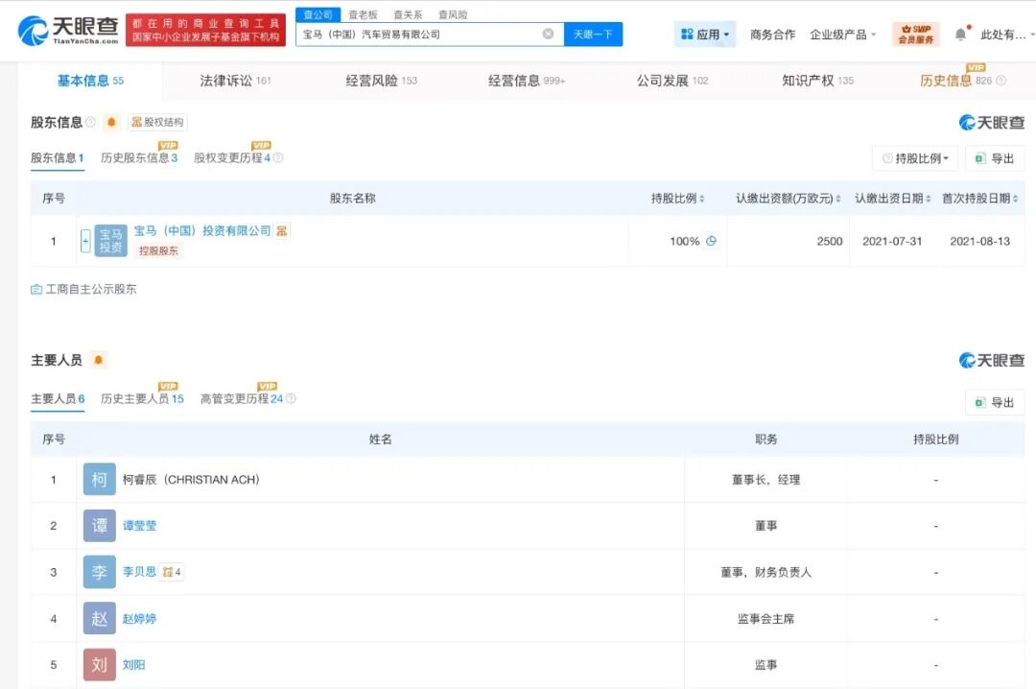Screen dimensions: 1036x689
Task: Select the 查风险 search tab
Action: (453, 14)
